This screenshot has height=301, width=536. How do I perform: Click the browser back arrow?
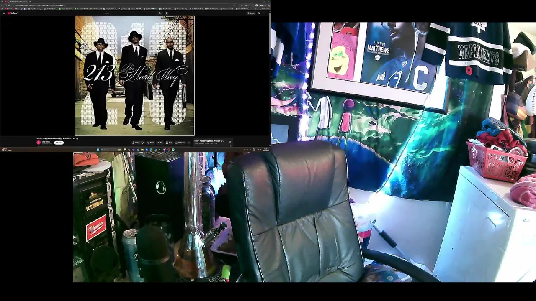click(x=3, y=5)
